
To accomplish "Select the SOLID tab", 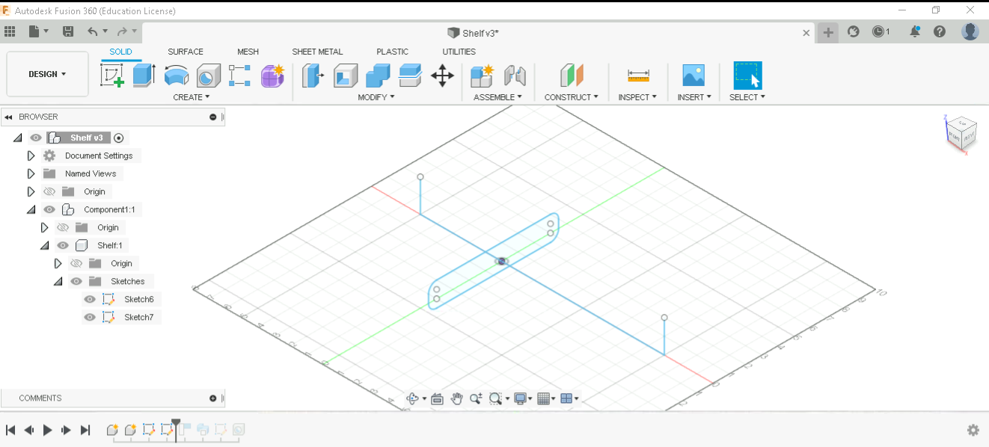I will [120, 52].
